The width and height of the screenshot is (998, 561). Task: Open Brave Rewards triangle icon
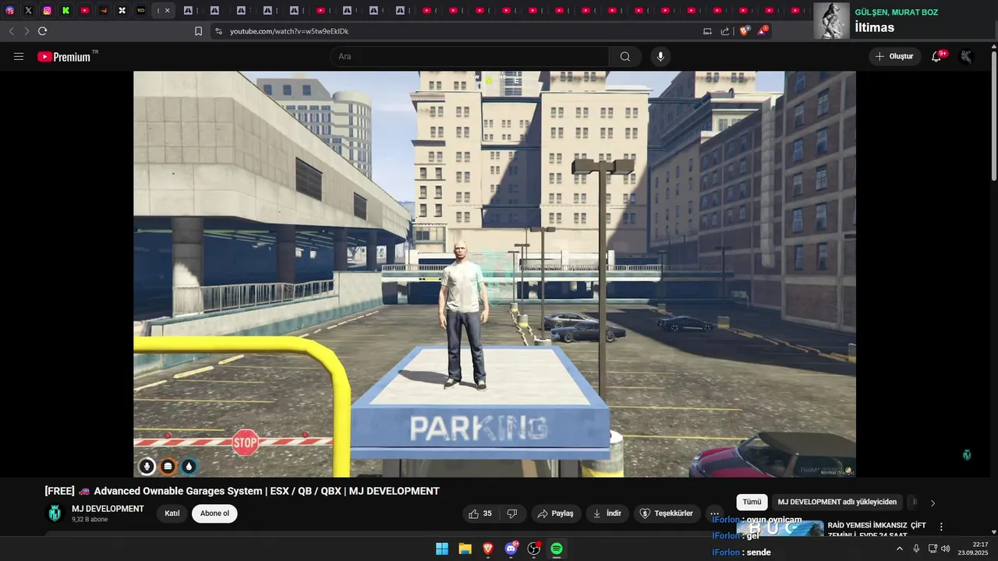point(763,31)
